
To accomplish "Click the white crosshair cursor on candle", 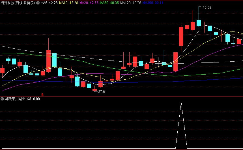I will 158,60.
